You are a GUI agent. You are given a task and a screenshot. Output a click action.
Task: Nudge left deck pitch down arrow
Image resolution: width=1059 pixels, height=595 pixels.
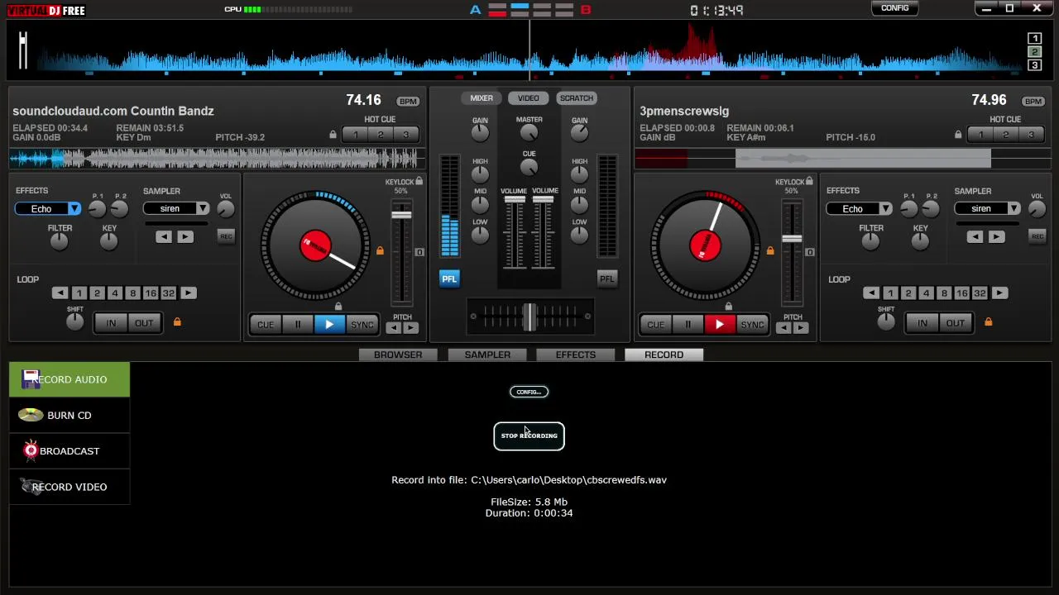(x=394, y=328)
